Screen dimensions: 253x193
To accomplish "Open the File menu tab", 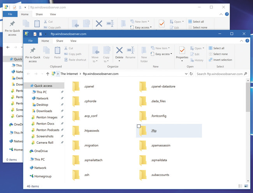I will click(30, 41).
